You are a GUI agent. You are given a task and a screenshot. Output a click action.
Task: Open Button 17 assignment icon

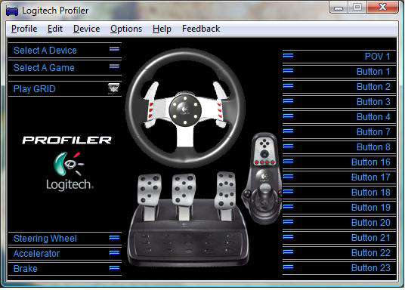coord(288,177)
